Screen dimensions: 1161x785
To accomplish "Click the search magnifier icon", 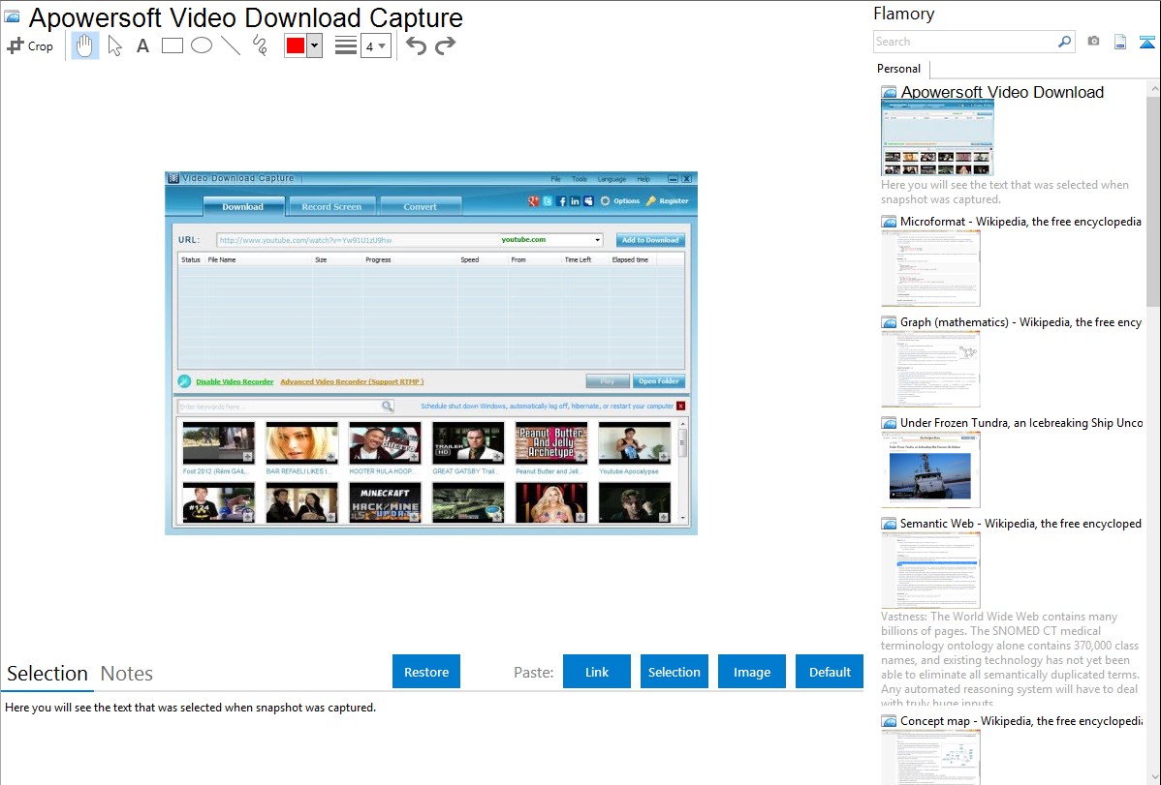I will pyautogui.click(x=1064, y=42).
